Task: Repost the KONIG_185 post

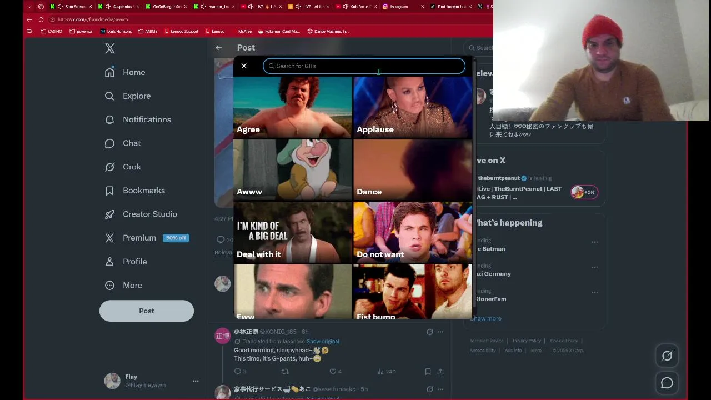Action: [x=285, y=371]
